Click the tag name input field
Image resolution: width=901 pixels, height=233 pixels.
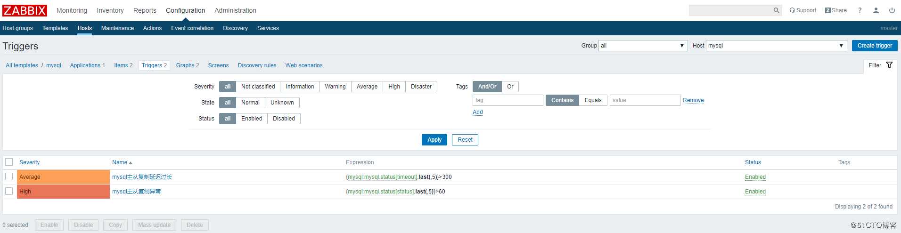[x=508, y=100]
